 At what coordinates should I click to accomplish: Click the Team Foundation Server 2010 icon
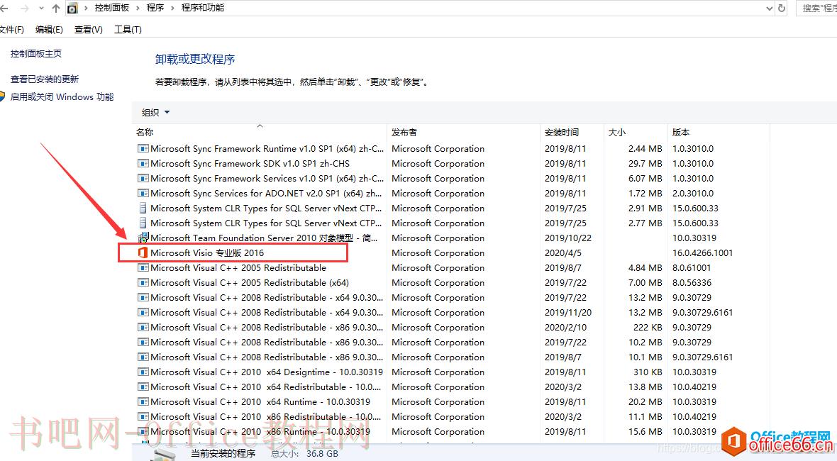143,238
